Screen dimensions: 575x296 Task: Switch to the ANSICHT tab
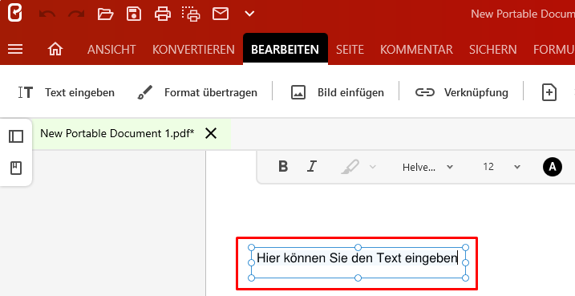[x=111, y=50]
